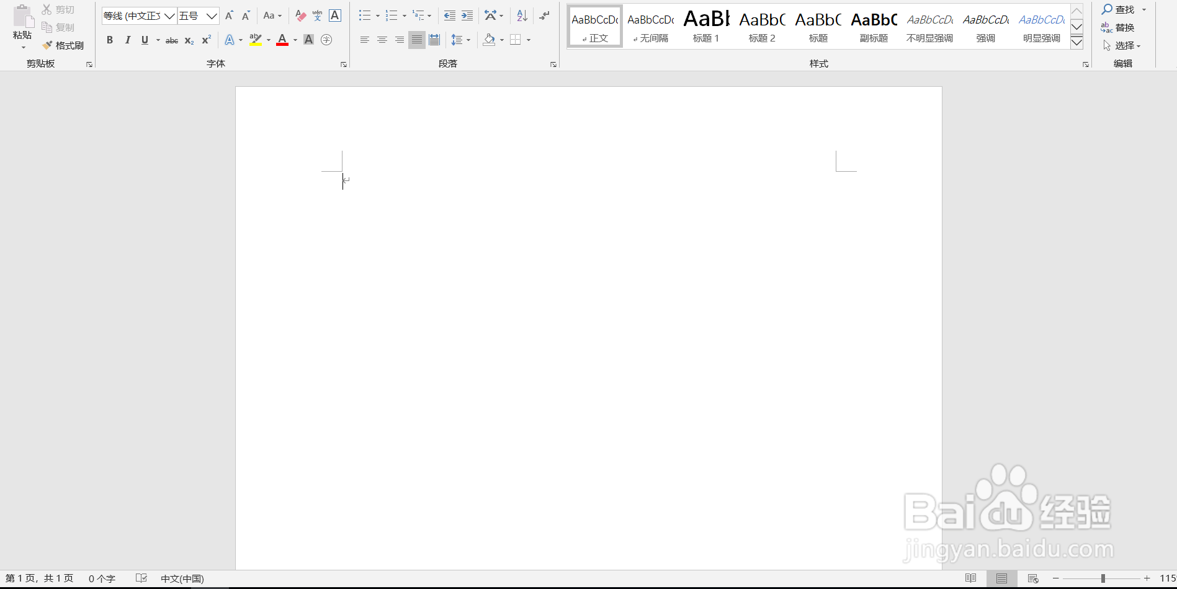Click the Sort A-Z icon
This screenshot has width=1177, height=589.
point(522,16)
